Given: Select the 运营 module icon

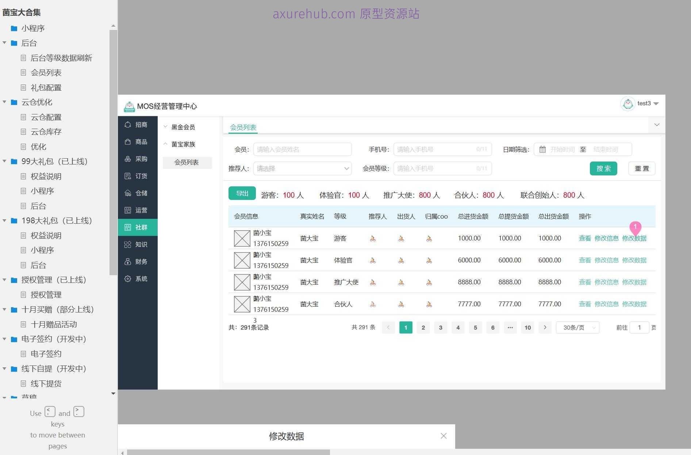Looking at the screenshot, I should coord(137,210).
